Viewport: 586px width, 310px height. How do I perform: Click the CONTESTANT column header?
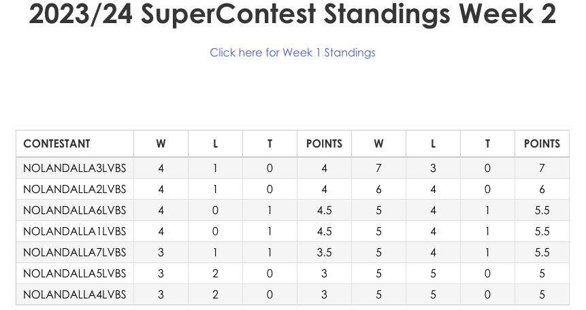click(x=56, y=143)
